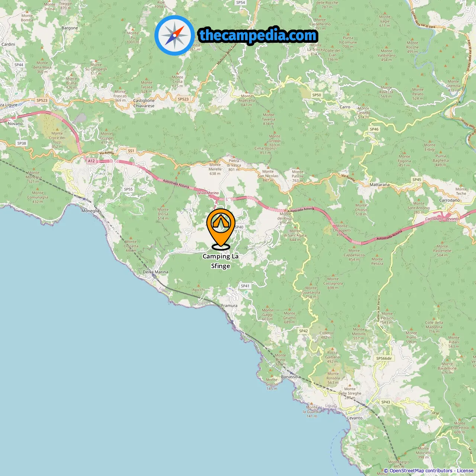The width and height of the screenshot is (476, 476).
Task: Select the Deiva Marina town label on the coast
Action: [x=155, y=272]
